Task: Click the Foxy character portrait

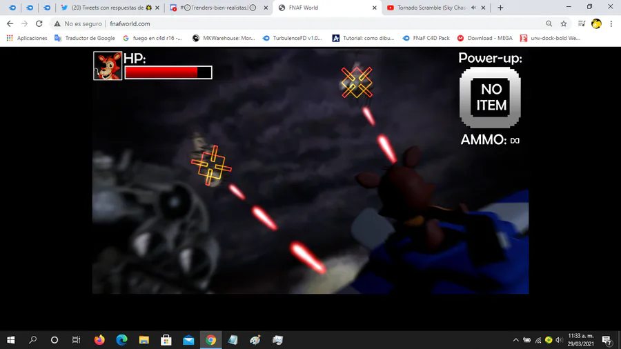Action: pyautogui.click(x=108, y=66)
